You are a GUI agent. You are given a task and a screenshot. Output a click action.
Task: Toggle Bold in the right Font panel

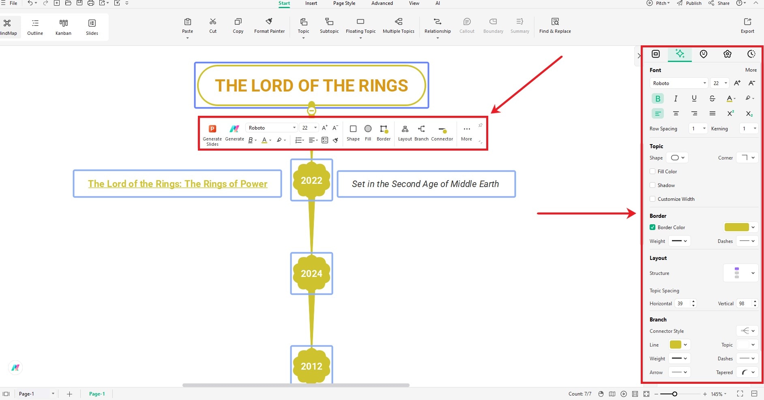(x=658, y=98)
